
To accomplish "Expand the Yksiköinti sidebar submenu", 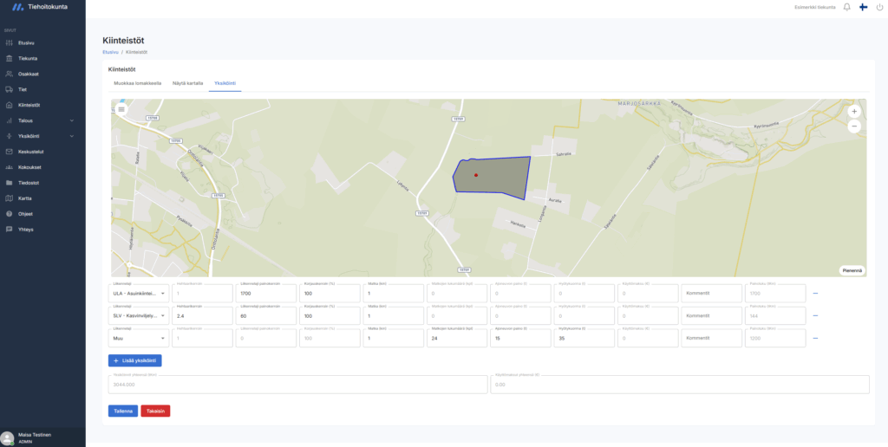I will click(71, 136).
